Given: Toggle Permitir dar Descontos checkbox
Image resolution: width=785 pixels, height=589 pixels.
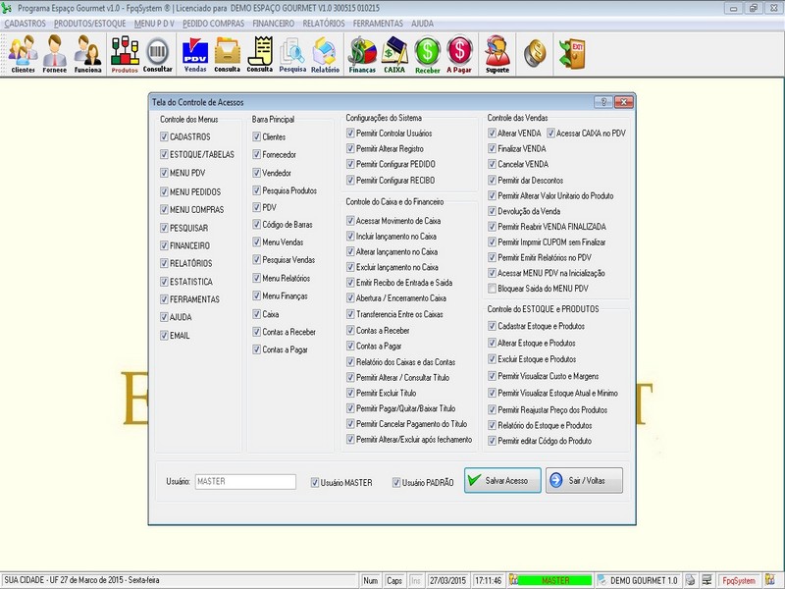Looking at the screenshot, I should [x=493, y=181].
